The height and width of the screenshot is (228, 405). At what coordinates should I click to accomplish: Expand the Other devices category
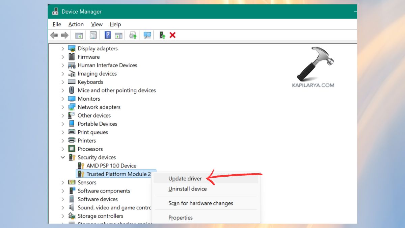click(x=62, y=115)
